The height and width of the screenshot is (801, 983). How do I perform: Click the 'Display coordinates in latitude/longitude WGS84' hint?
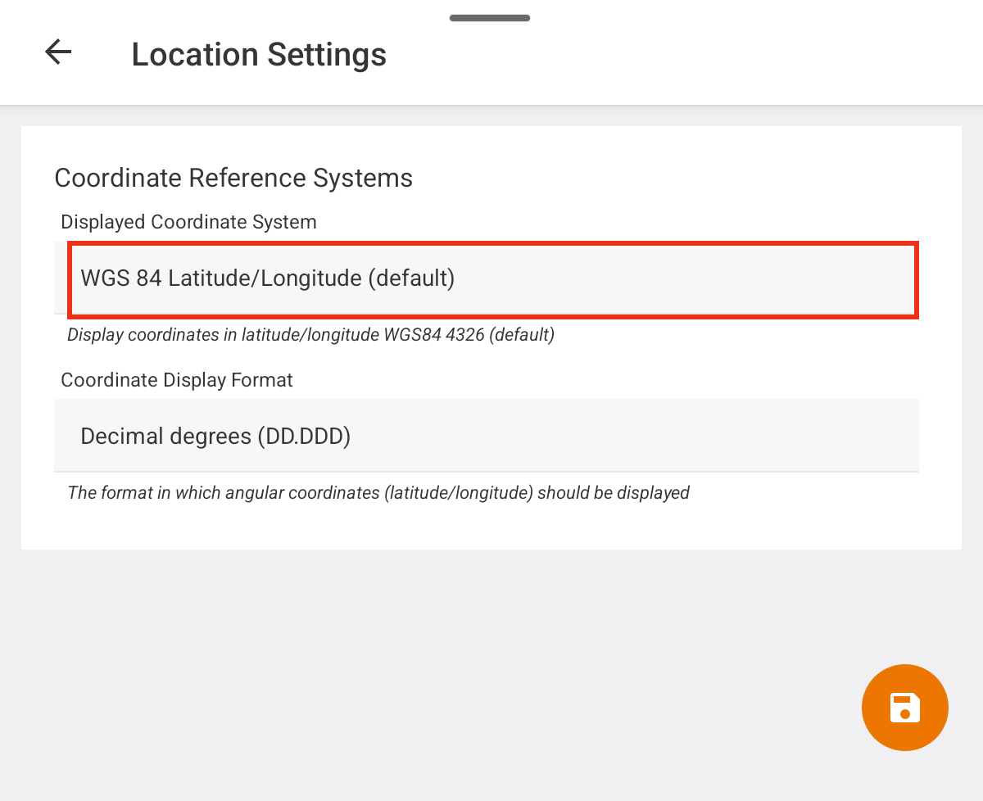point(310,335)
